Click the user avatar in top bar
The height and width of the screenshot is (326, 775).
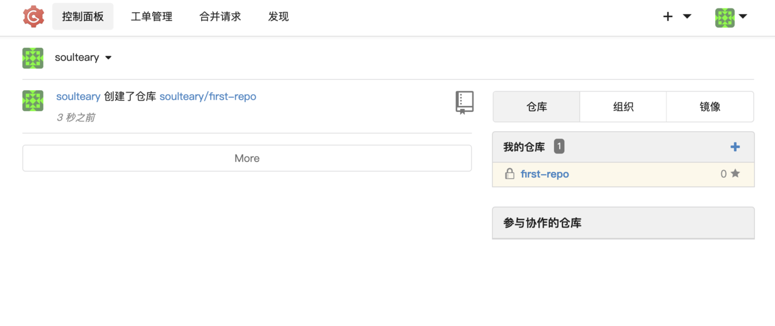(x=725, y=18)
